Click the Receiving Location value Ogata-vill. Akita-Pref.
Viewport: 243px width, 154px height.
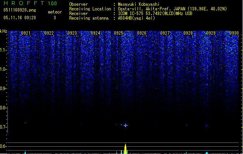(x=145, y=9)
